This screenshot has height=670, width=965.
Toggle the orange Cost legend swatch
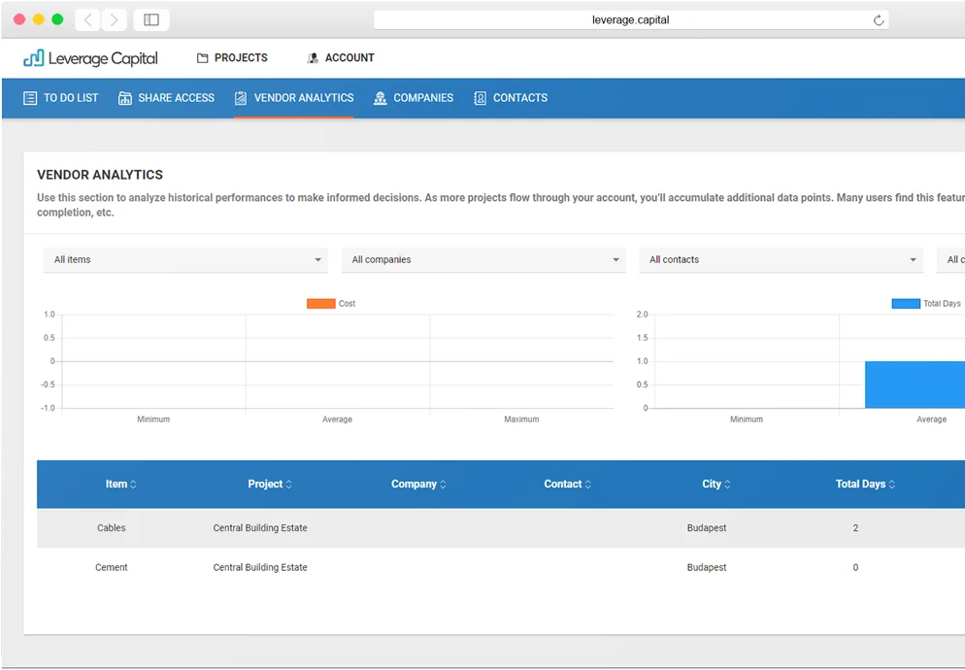click(321, 304)
